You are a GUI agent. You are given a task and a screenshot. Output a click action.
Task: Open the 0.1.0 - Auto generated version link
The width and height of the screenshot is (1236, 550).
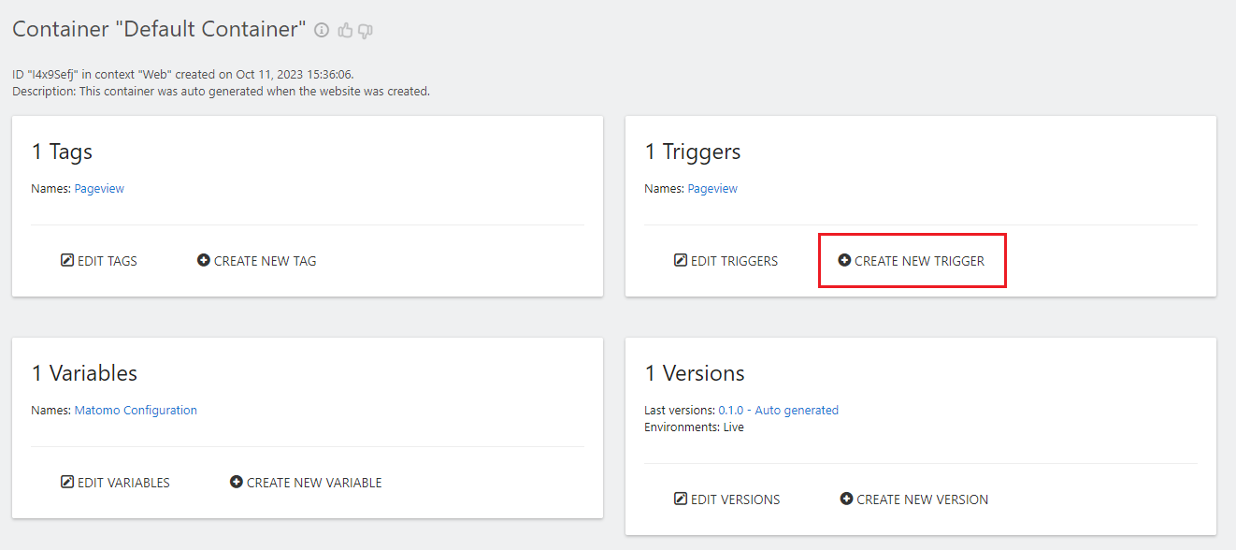(778, 410)
